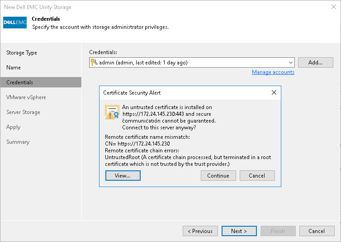
Task: Click the Dell EMC logo icon
Action: click(x=15, y=23)
